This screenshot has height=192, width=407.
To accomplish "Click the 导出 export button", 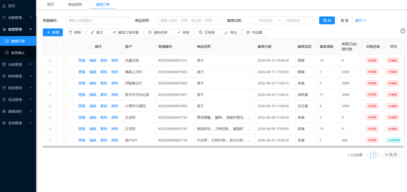I will click(230, 33).
